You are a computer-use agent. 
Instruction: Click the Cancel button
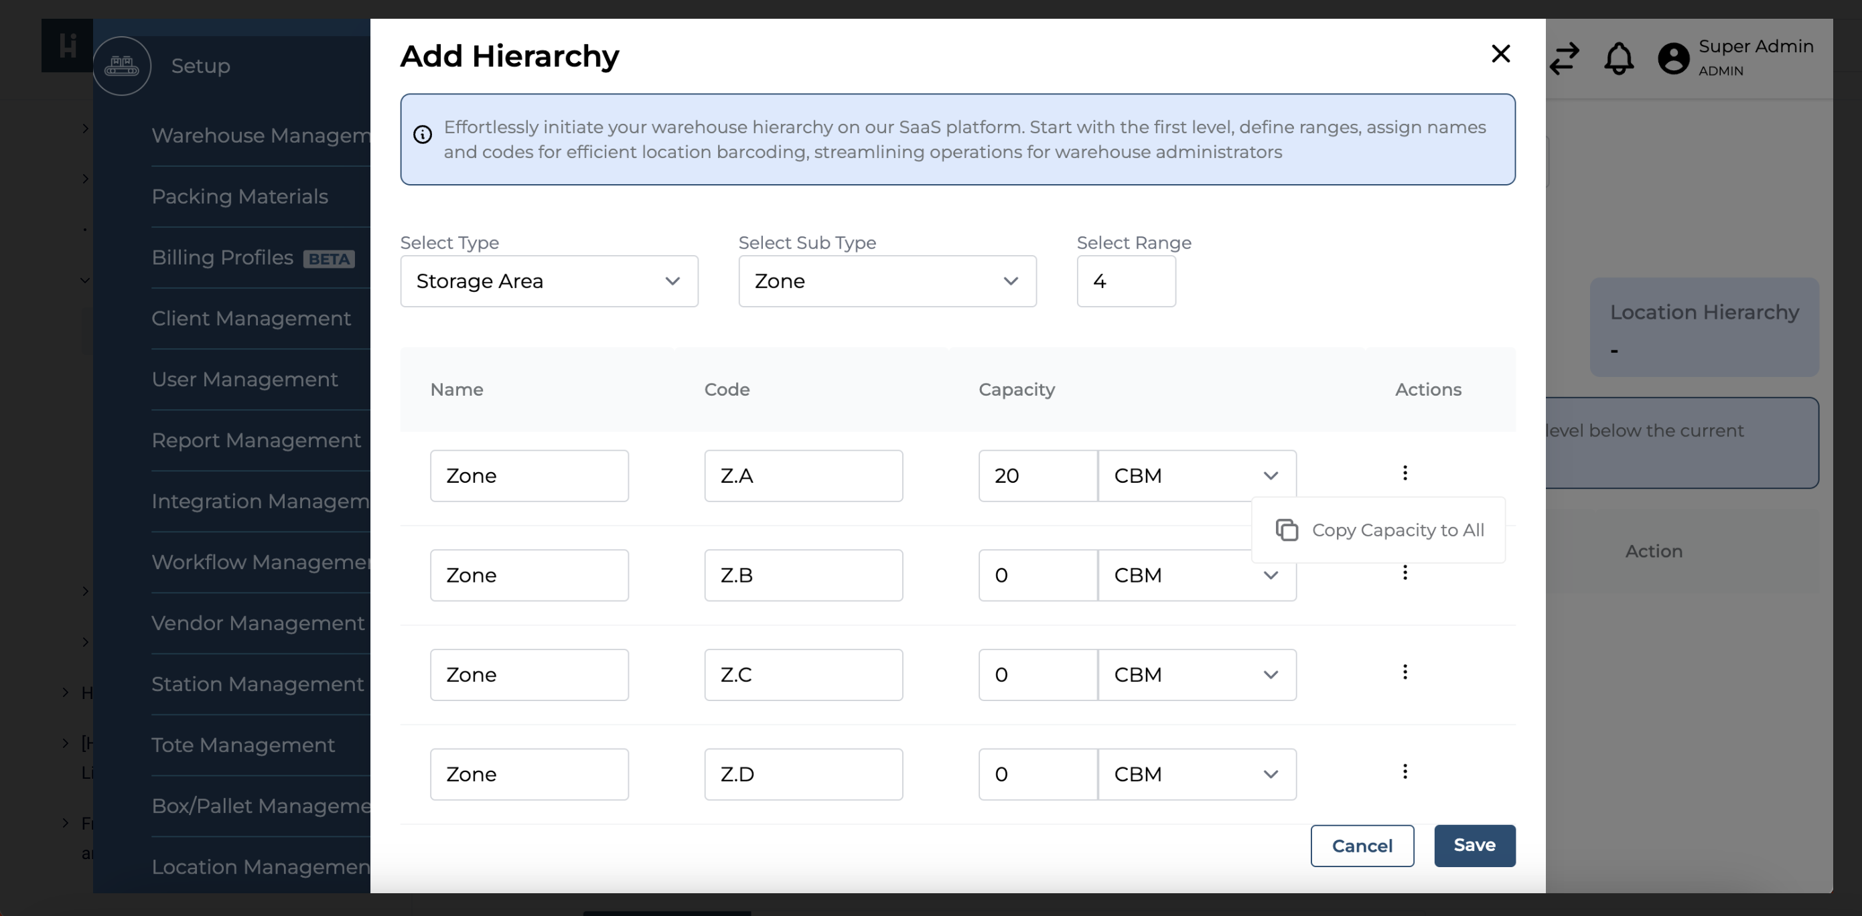tap(1362, 846)
